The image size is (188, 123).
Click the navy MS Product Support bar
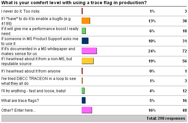click(x=85, y=41)
